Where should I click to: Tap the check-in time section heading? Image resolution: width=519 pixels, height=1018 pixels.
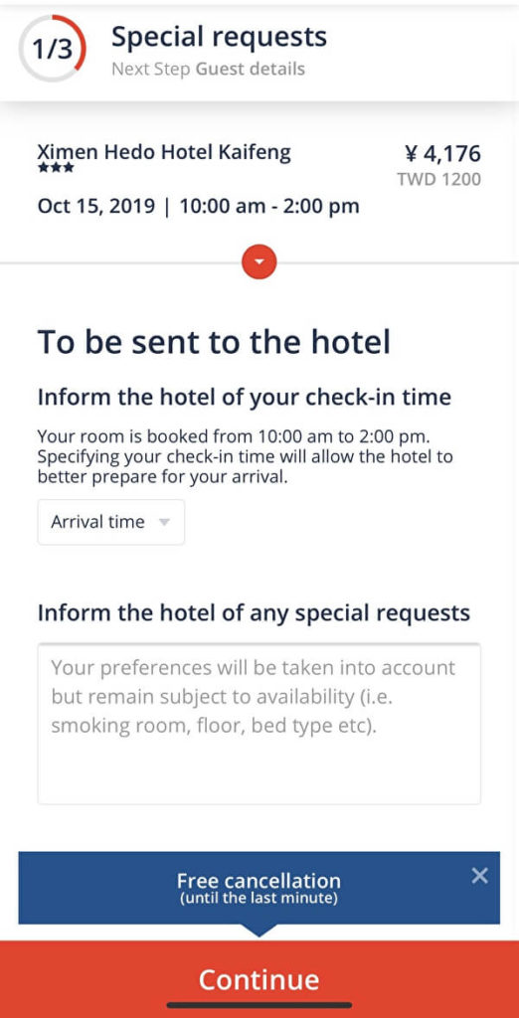245,398
